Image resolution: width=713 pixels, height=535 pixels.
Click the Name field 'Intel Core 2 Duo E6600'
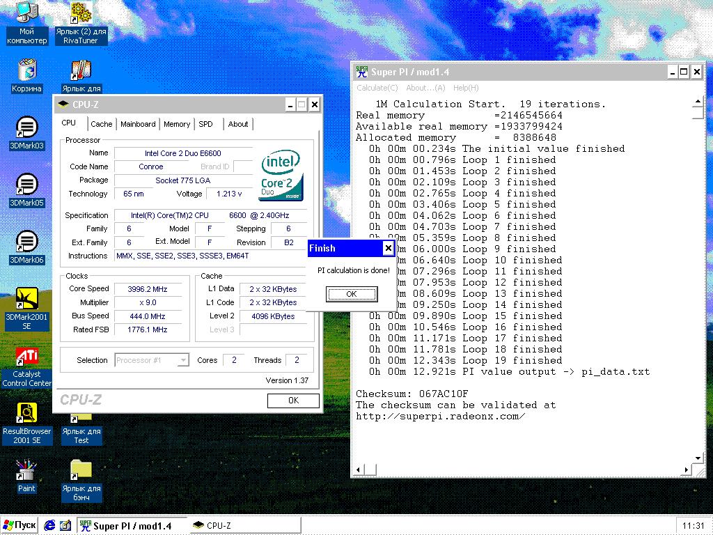[x=183, y=153]
